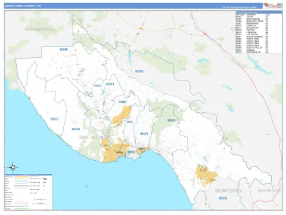Click the WATSONVILLE row in ZIP index
Screen dimensions: 286x215
(x=259, y=52)
